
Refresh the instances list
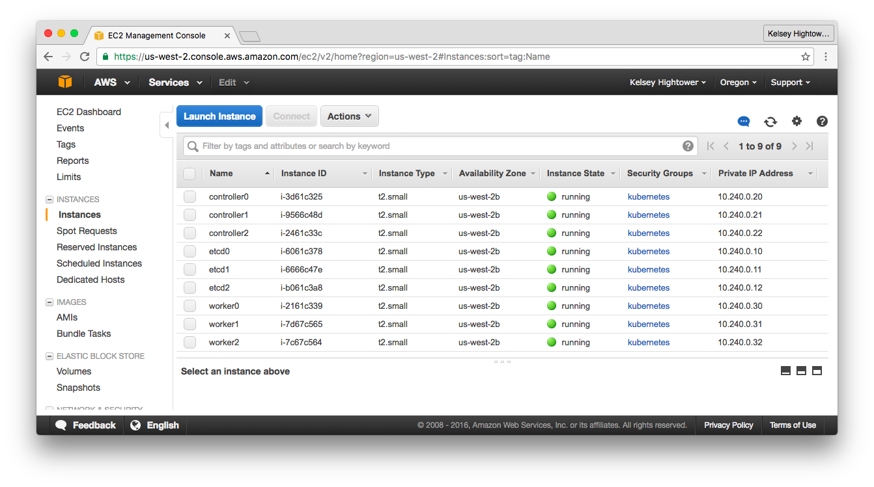tap(770, 122)
